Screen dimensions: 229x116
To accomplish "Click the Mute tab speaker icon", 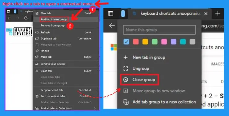I will pyautogui.click(x=37, y=57).
